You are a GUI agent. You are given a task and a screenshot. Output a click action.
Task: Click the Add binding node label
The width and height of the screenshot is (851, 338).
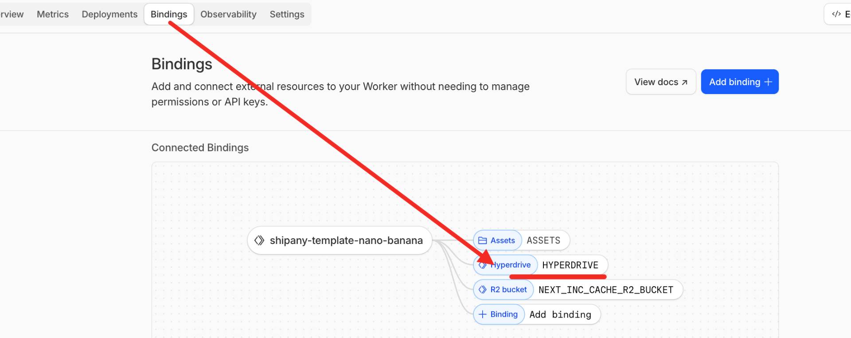[x=560, y=314]
